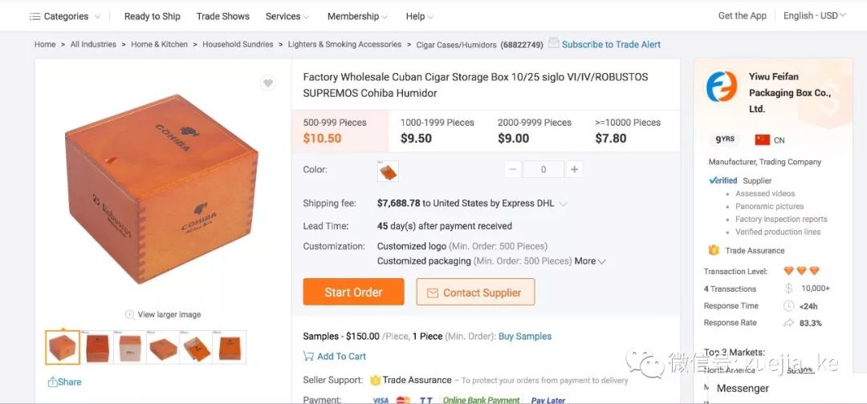Open Ready to Ship tab

pos(152,17)
